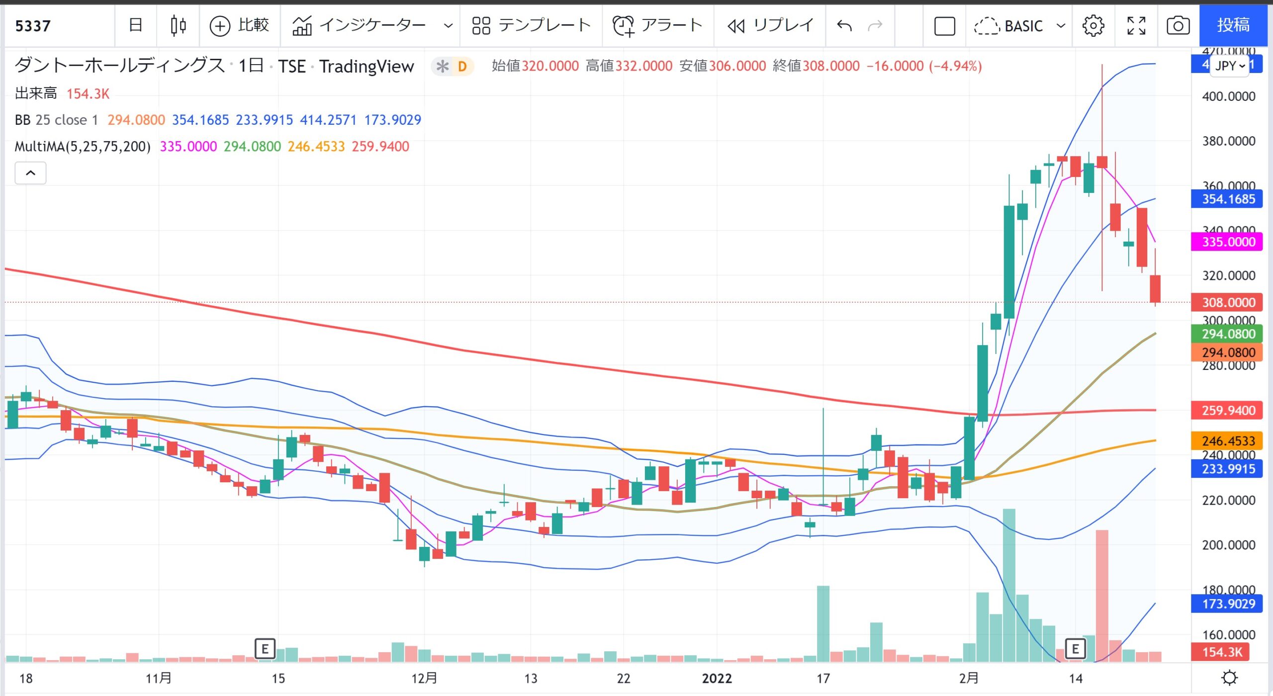Click the 終値308.0000 close value
Viewport: 1273px width, 696px height.
click(x=817, y=66)
